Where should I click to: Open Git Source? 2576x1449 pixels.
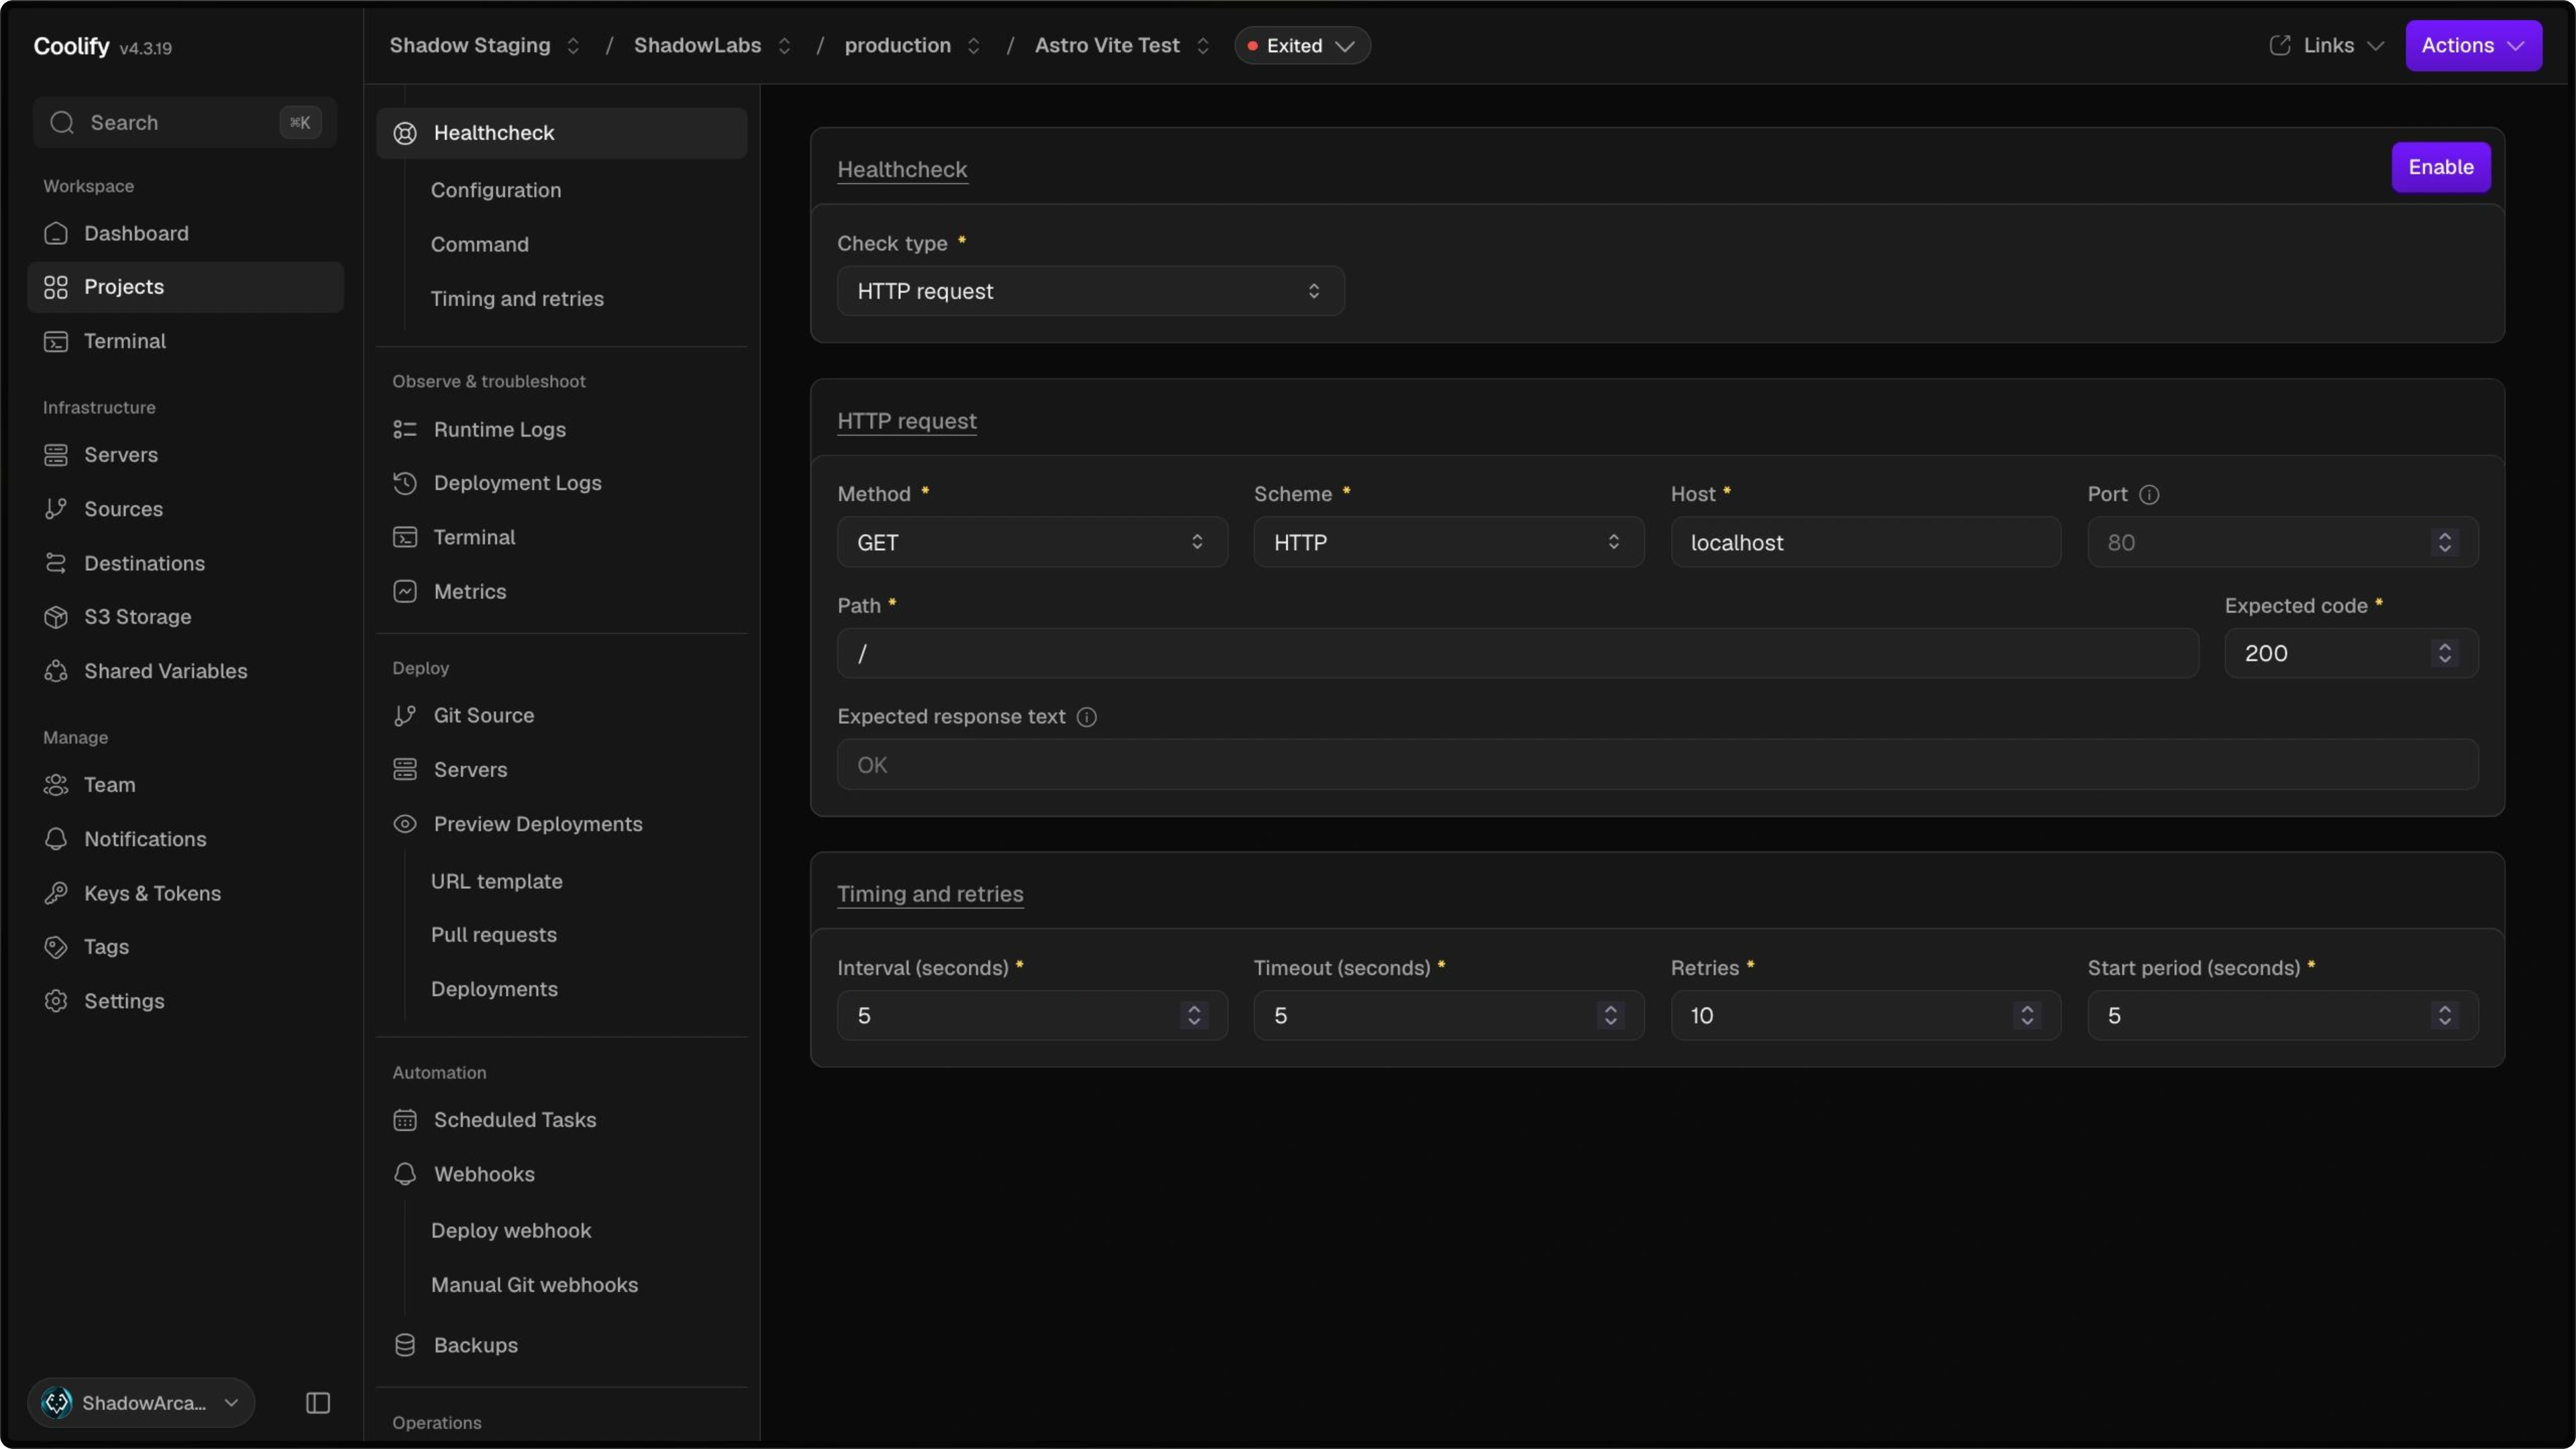[x=561, y=715]
